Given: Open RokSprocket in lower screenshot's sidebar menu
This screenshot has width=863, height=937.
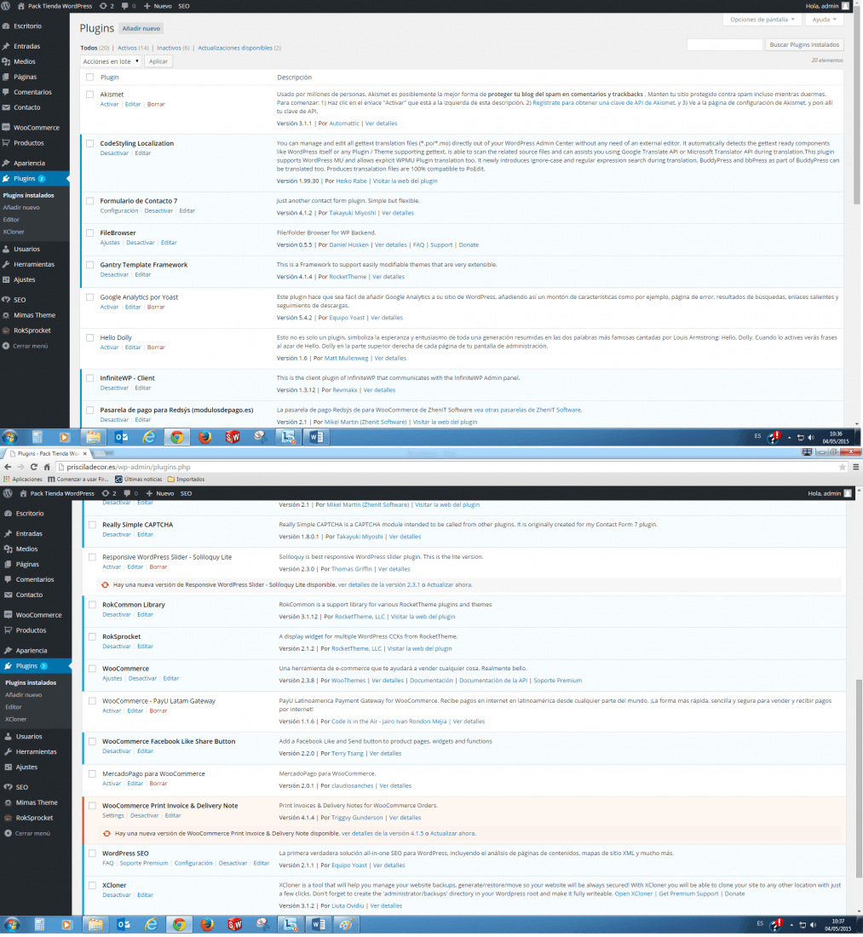Looking at the screenshot, I should tap(35, 818).
